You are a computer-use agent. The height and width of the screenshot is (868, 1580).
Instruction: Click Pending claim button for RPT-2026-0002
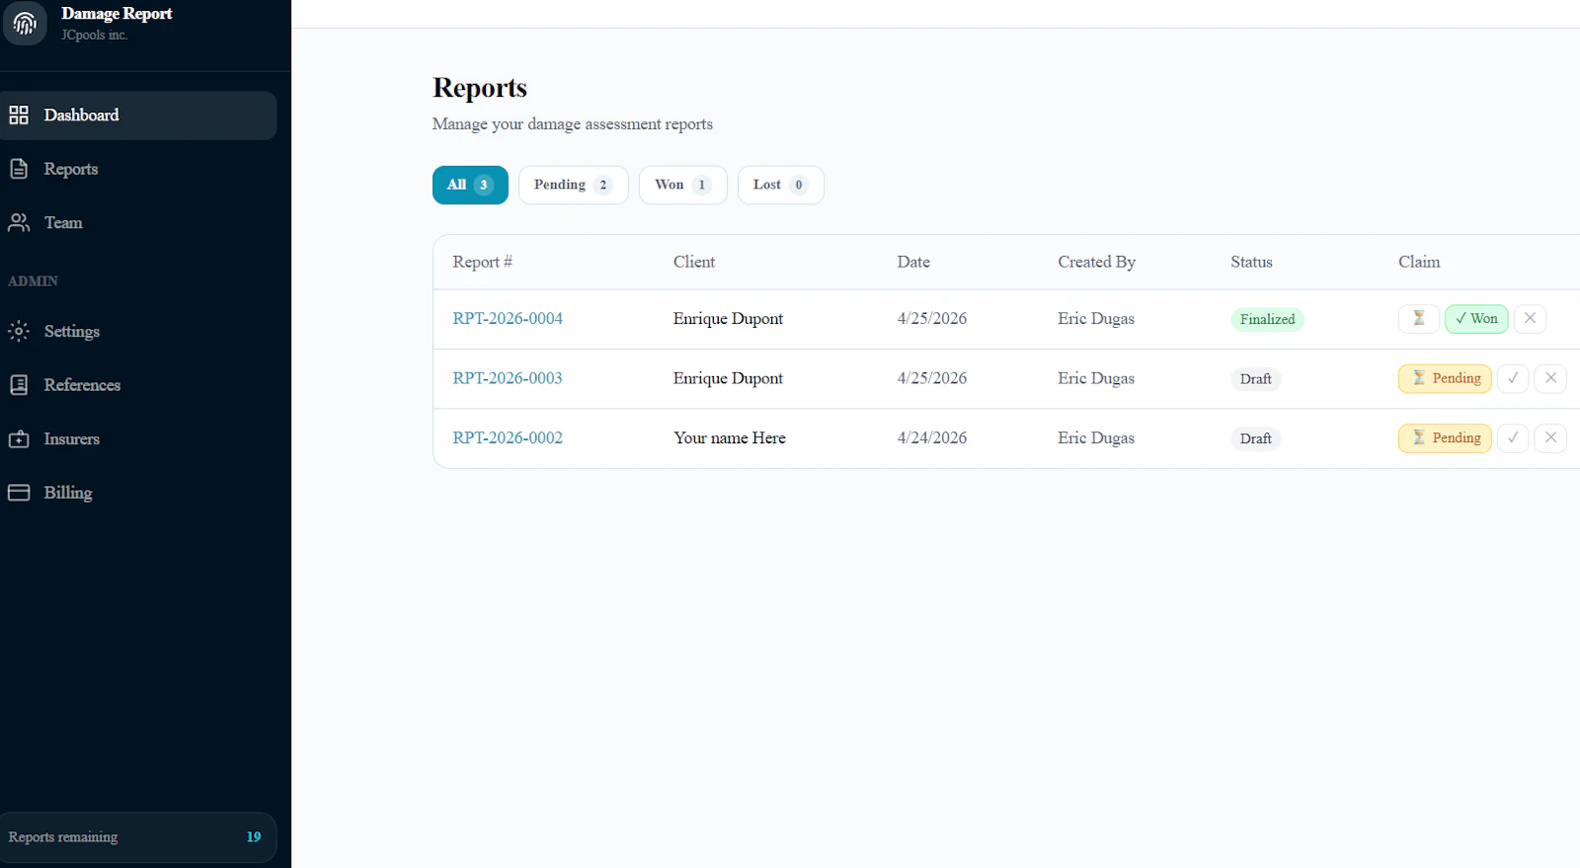point(1445,438)
